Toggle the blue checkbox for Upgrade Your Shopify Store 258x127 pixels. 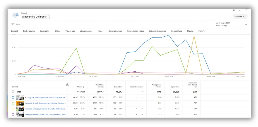(x=13, y=97)
